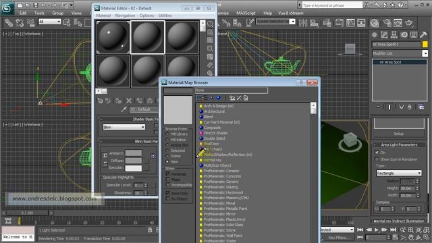Collapse the Area Light Parameters rollout
The image size is (432, 243).
click(399, 144)
